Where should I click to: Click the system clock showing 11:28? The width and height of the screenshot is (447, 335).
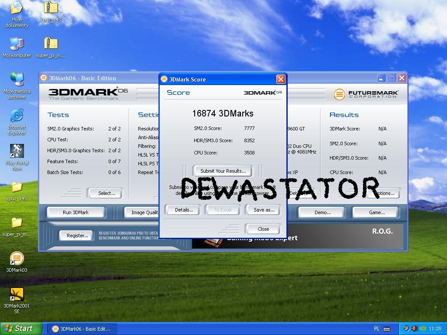(x=435, y=329)
